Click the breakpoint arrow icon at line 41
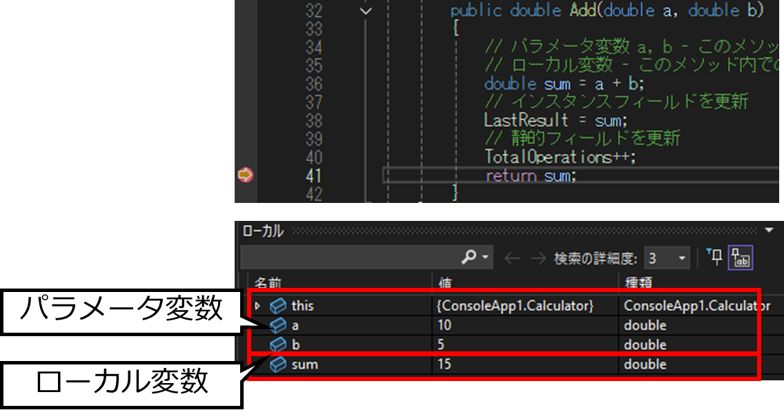 (245, 175)
